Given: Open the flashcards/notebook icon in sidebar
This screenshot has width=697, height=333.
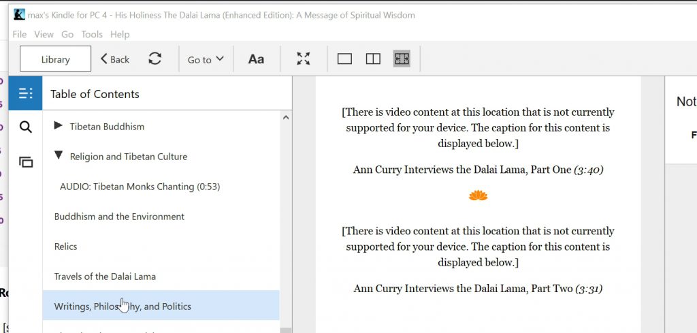Looking at the screenshot, I should tap(26, 162).
